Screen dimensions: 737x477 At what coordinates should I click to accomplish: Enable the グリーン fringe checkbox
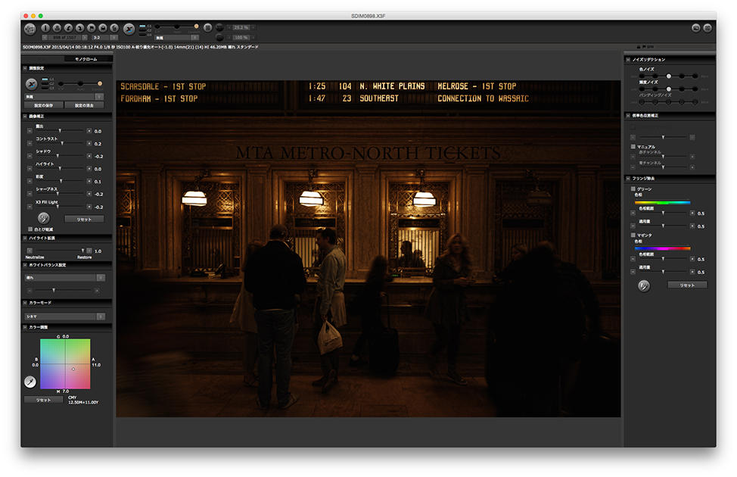[633, 189]
